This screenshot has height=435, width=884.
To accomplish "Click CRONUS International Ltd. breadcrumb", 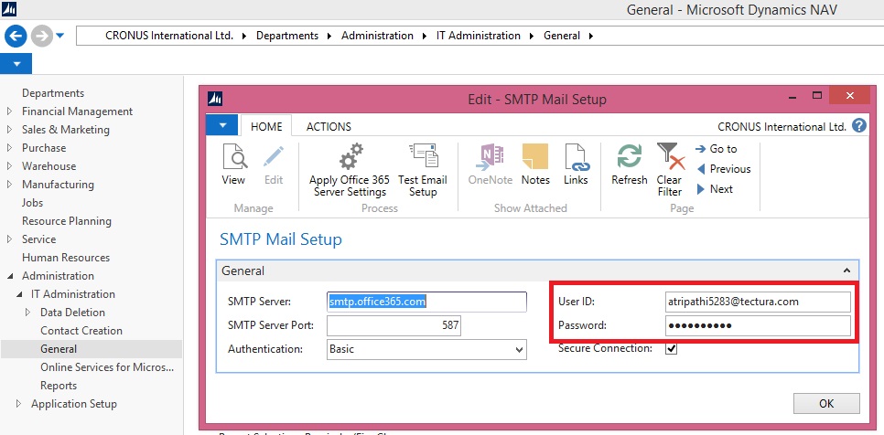I will pos(169,36).
